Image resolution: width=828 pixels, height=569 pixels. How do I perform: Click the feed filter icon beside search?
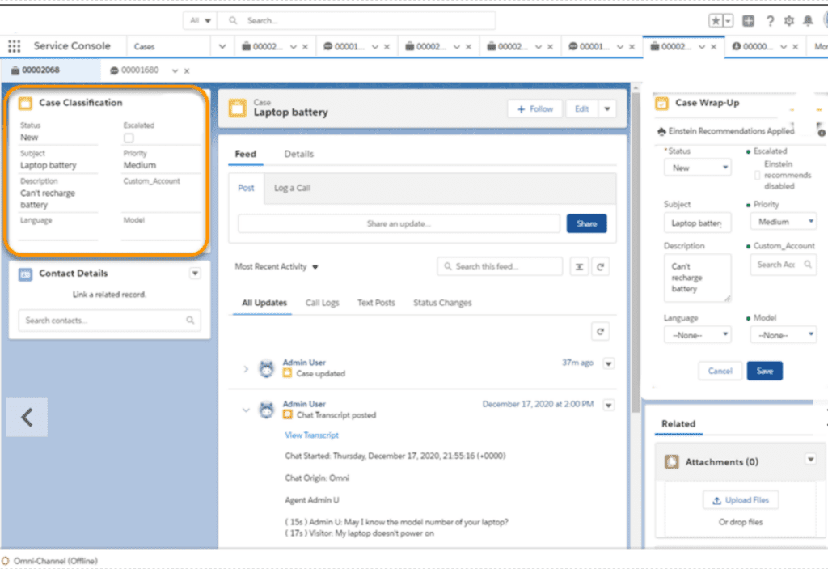(x=579, y=266)
